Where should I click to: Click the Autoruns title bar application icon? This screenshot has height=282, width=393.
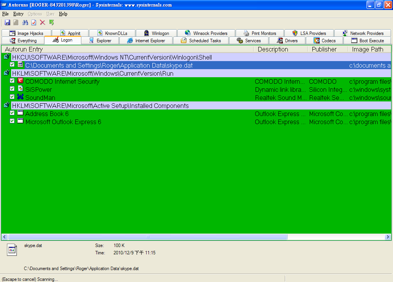(4, 5)
